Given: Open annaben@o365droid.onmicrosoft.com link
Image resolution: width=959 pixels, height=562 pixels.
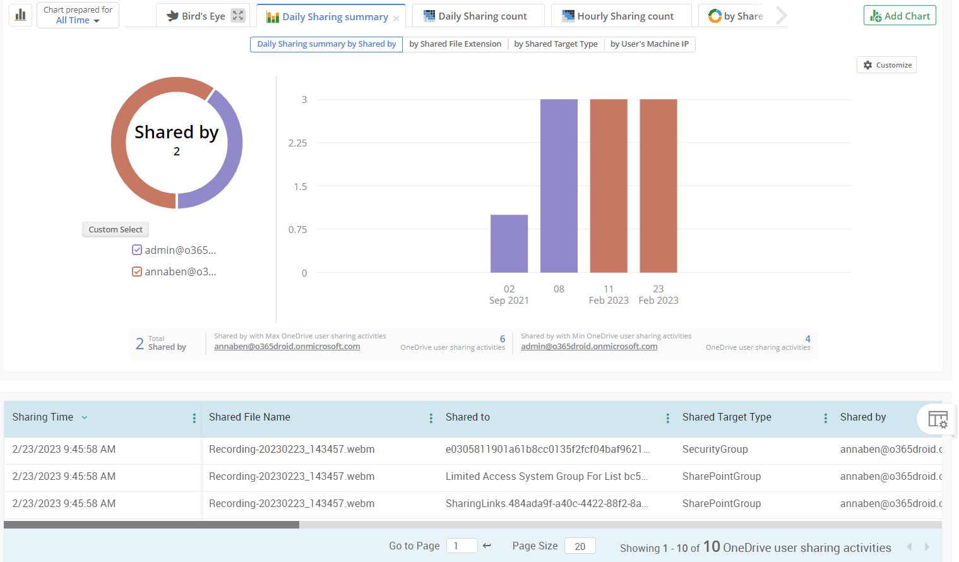Looking at the screenshot, I should point(287,347).
